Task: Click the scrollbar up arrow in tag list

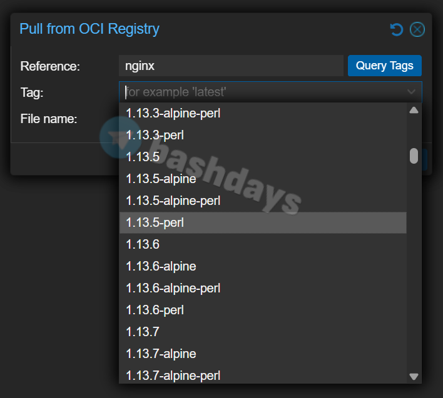Action: pyautogui.click(x=414, y=111)
